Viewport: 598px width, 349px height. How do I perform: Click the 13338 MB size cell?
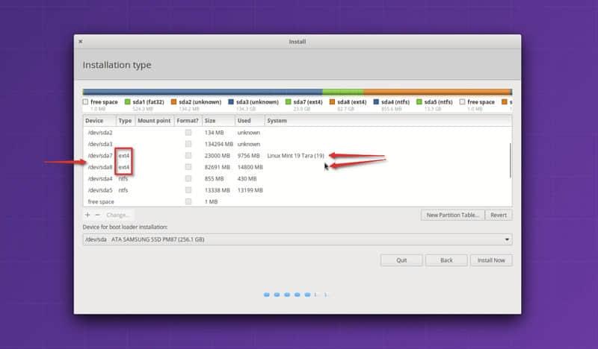(217, 190)
